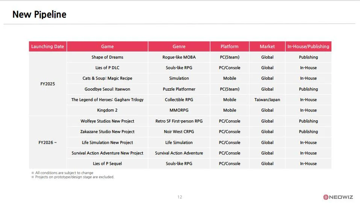The image size is (360, 203).
Task: Click 'Retro SF First-person RPG' genre cell
Action: [x=179, y=121]
